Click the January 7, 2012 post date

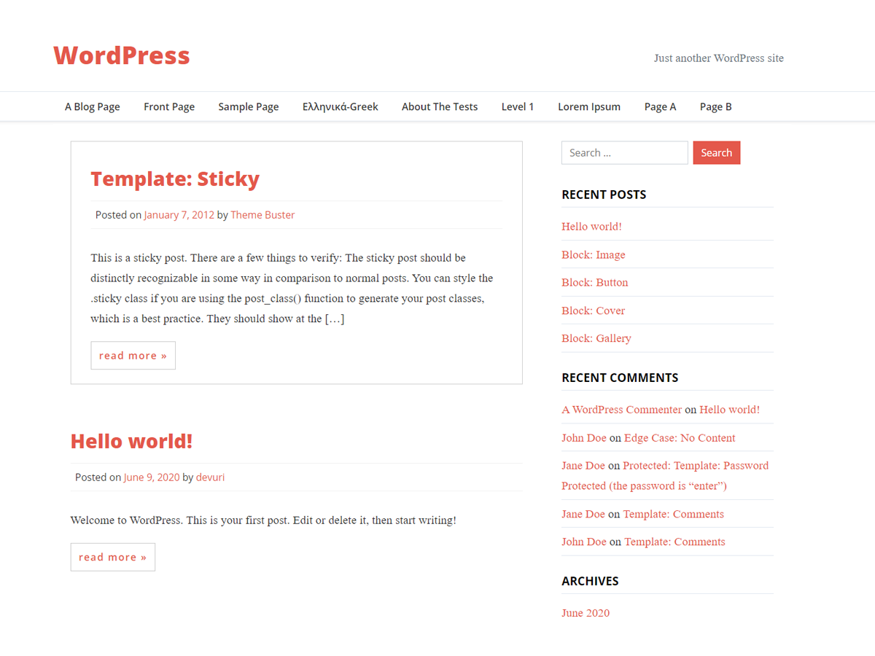pos(179,214)
